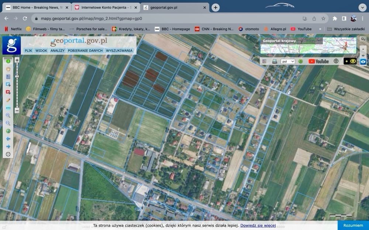Screen dimensions: 369x230
Task: Open the XYH coordinates tool
Action: click(x=8, y=108)
